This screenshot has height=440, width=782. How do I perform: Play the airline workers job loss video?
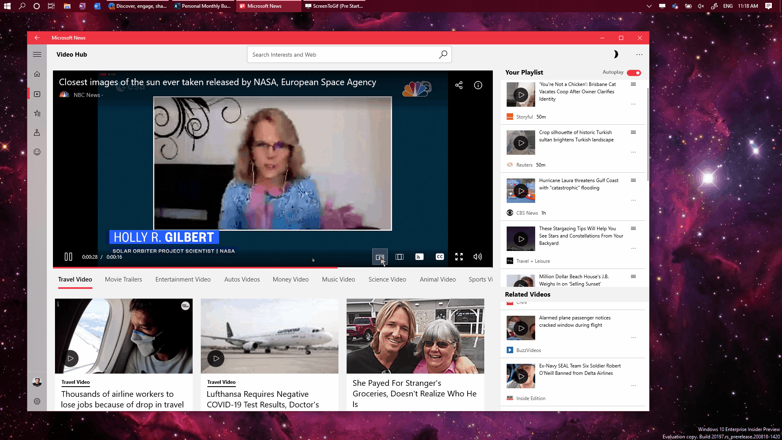pos(70,359)
